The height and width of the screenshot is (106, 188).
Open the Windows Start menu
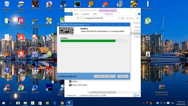(x=4, y=103)
